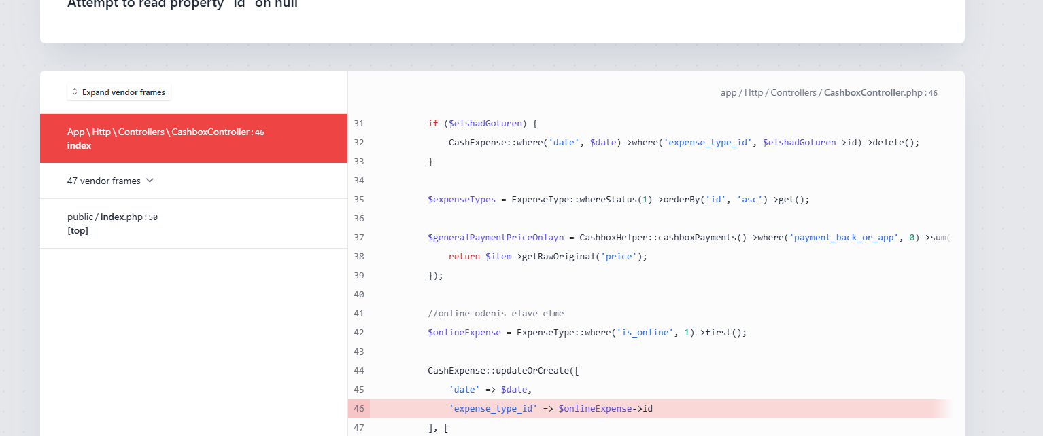The height and width of the screenshot is (436, 1043).
Task: Click the CashExpense::updateOrCreate call
Action: [502, 371]
